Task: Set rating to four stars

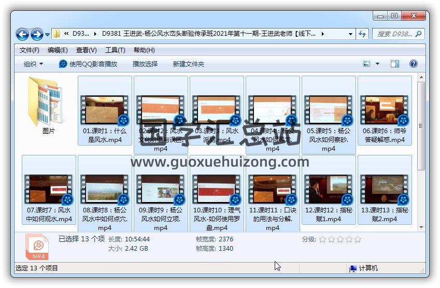Action: tap(349, 239)
